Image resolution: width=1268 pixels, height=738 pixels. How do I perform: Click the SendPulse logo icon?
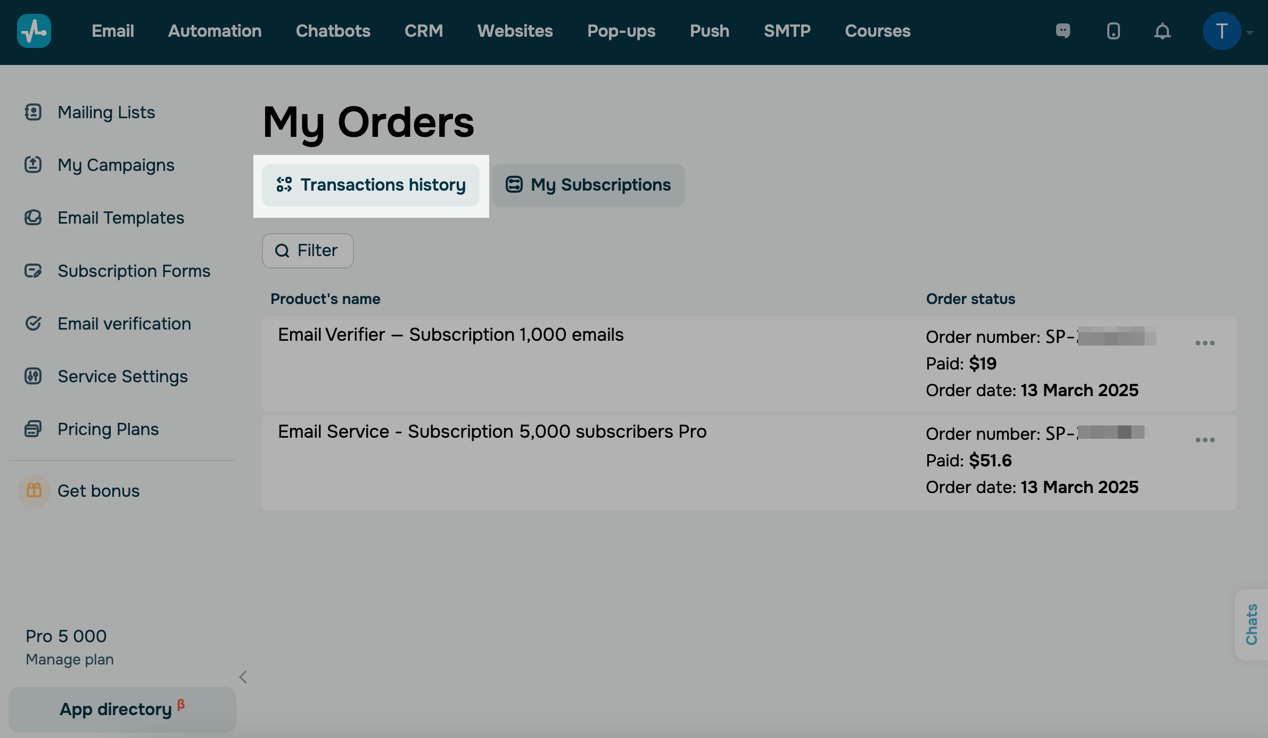tap(34, 31)
